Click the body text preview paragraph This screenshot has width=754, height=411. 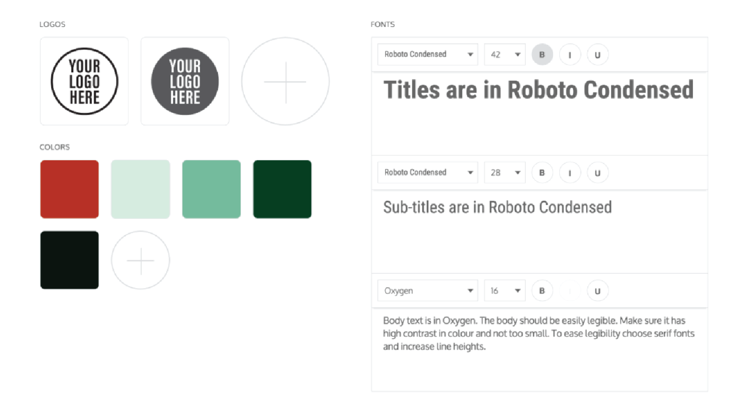539,333
